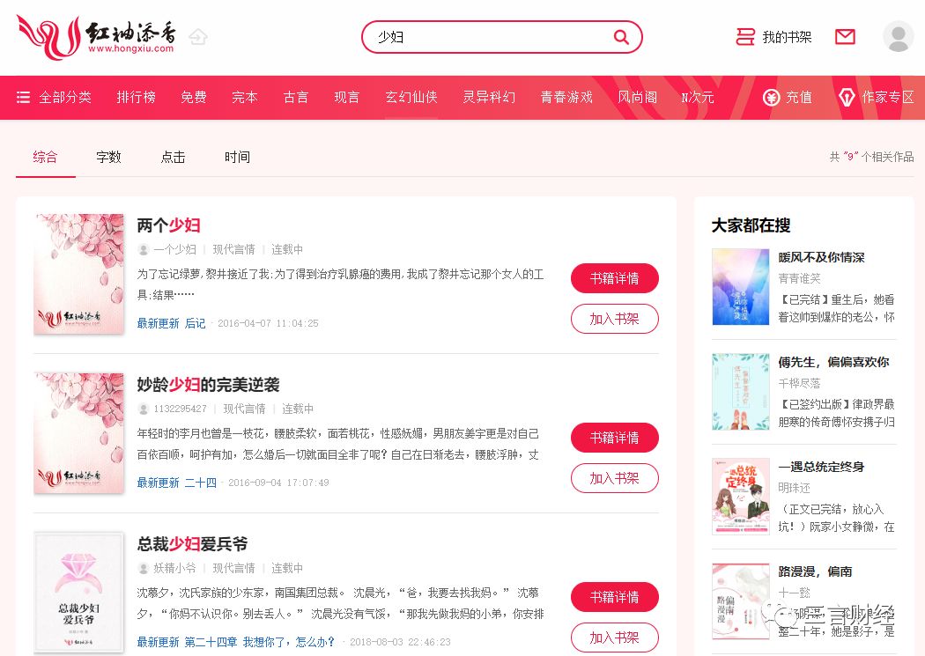925x656 pixels.
Task: Click 书籍详情 for 两个少妇
Action: (x=614, y=278)
